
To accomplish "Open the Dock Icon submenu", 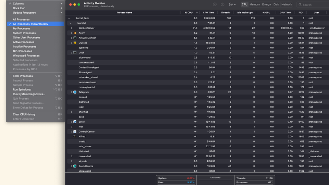I will 35,8.
